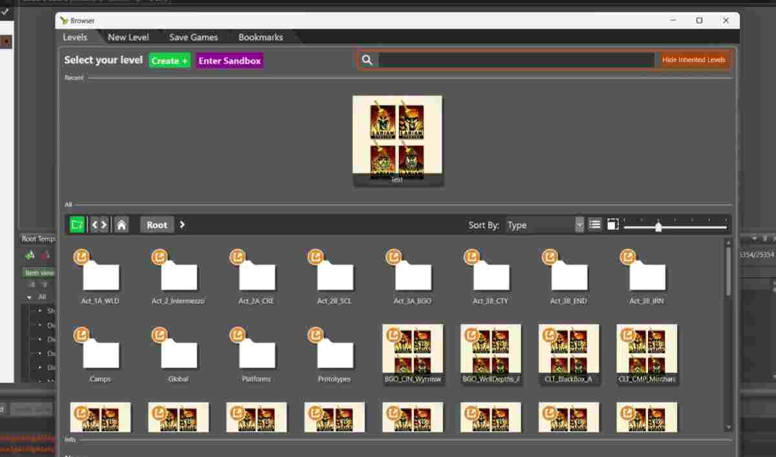
Task: Open the Act_2A_CRE folder
Action: tap(257, 277)
